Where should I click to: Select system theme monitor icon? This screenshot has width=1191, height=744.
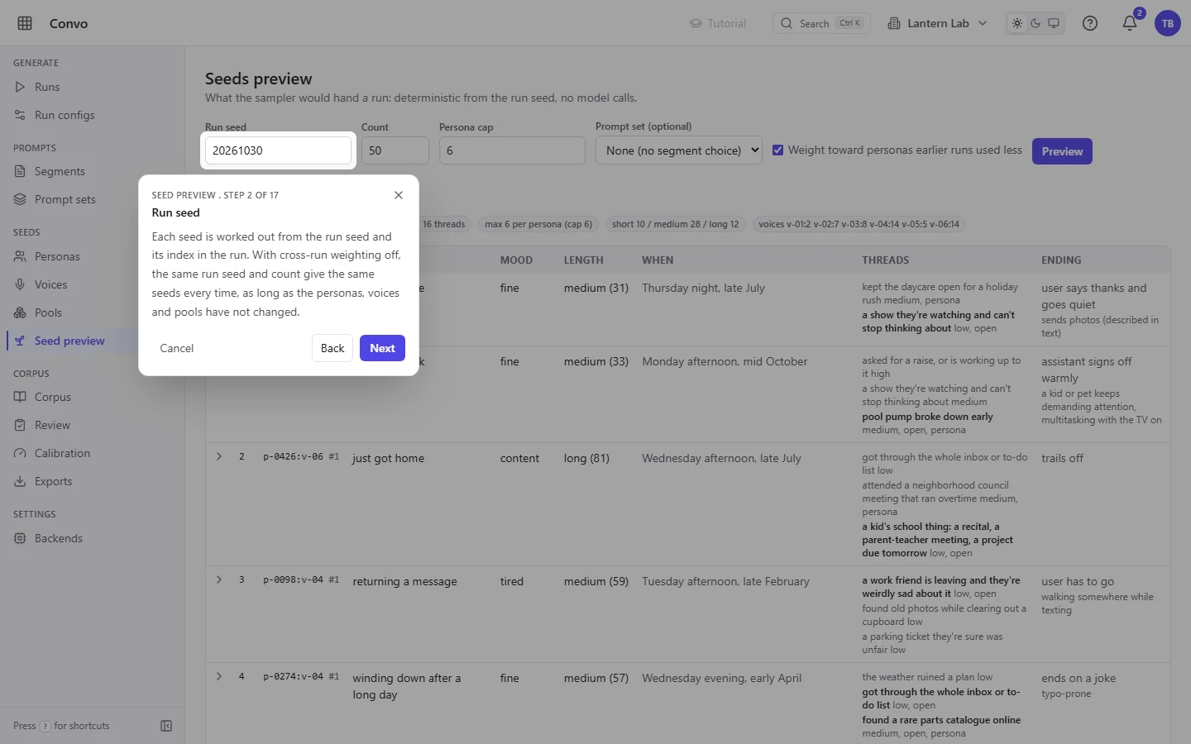point(1054,23)
